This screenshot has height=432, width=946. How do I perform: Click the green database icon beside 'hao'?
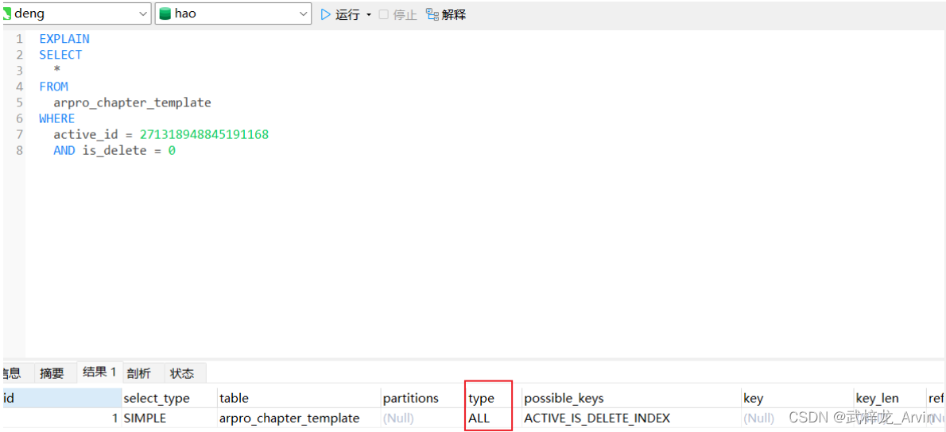pos(165,13)
